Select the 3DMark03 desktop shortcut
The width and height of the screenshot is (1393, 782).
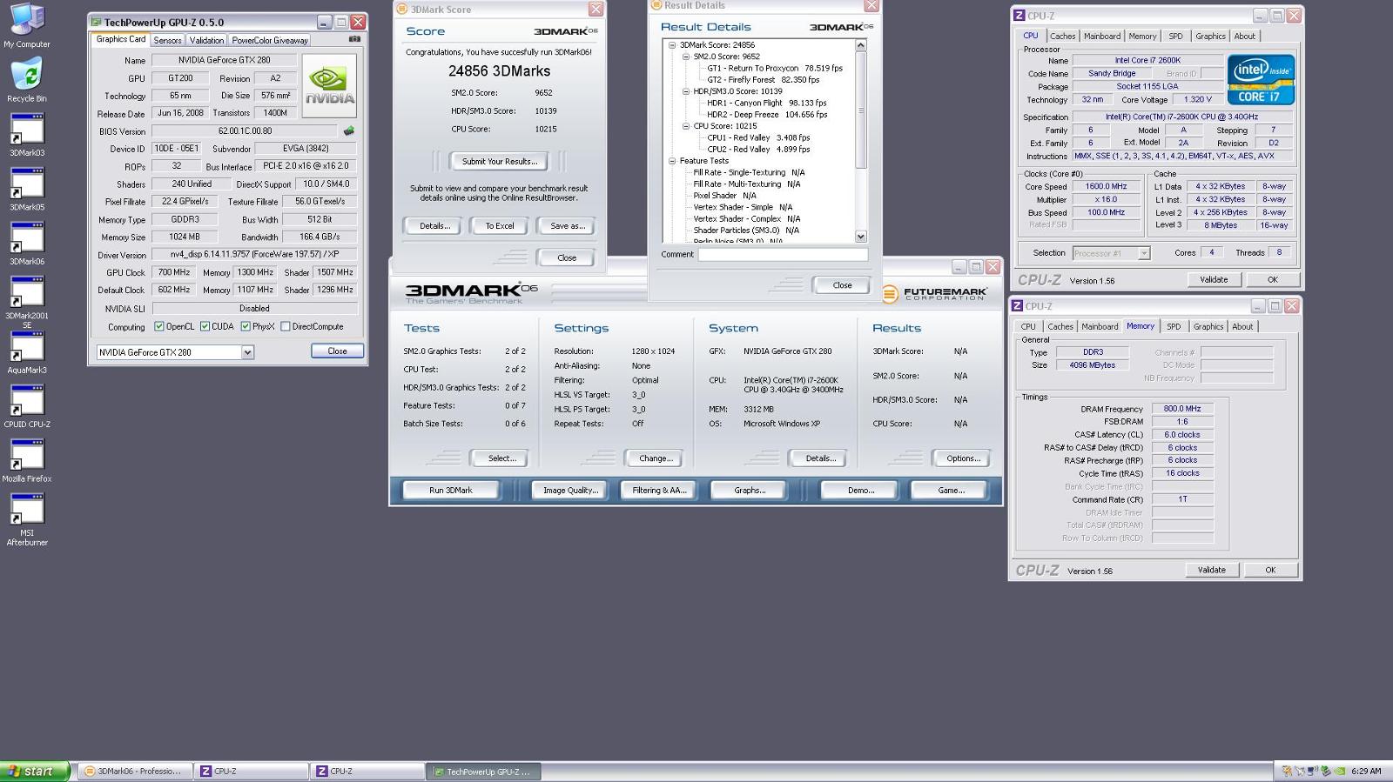27,135
